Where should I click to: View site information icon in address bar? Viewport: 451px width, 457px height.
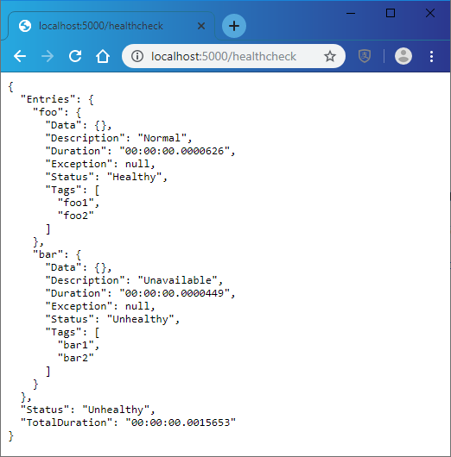[x=137, y=56]
